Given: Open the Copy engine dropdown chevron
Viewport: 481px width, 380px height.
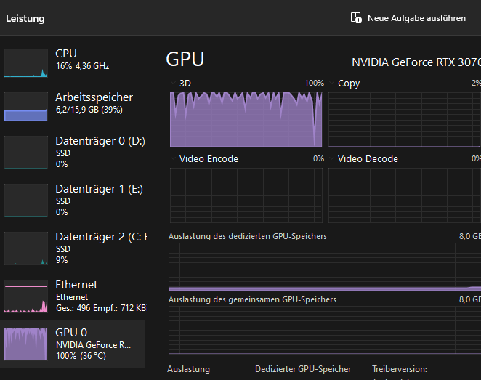Looking at the screenshot, I should pyautogui.click(x=331, y=84).
